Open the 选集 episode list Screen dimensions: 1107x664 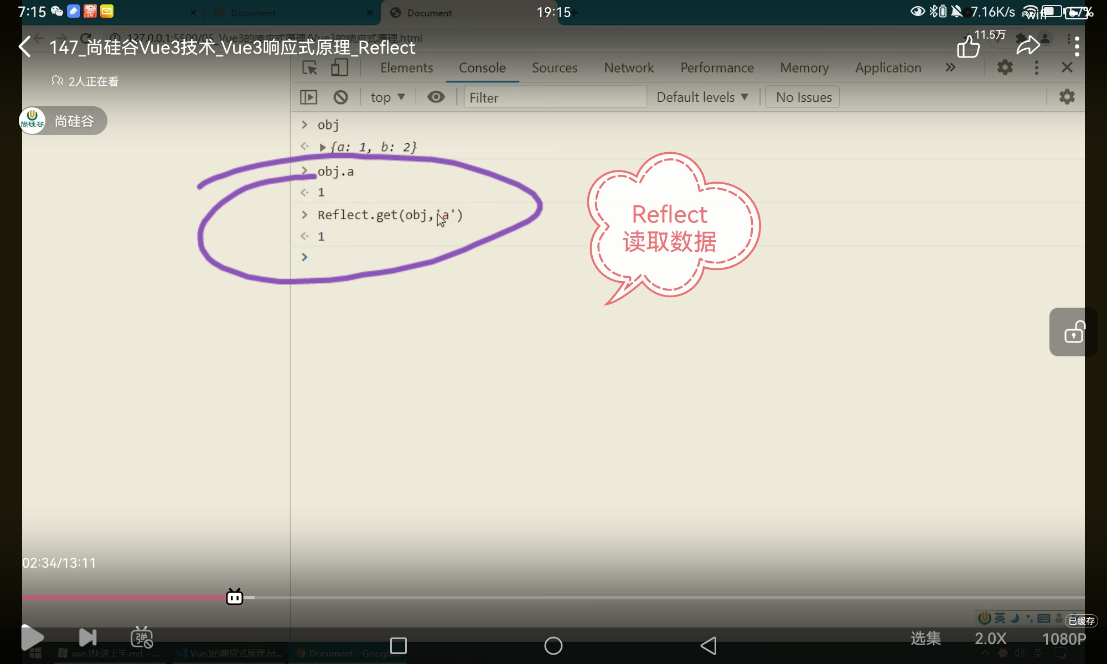pyautogui.click(x=925, y=639)
